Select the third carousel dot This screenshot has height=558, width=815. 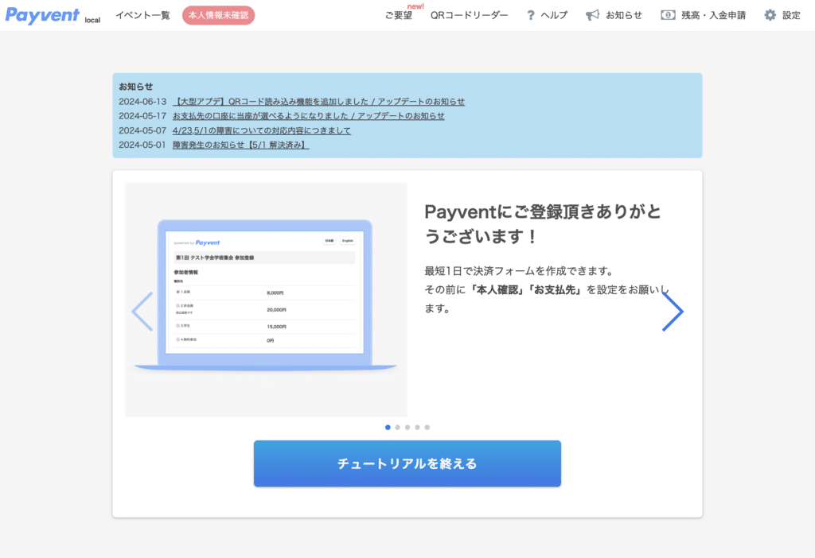pos(407,427)
